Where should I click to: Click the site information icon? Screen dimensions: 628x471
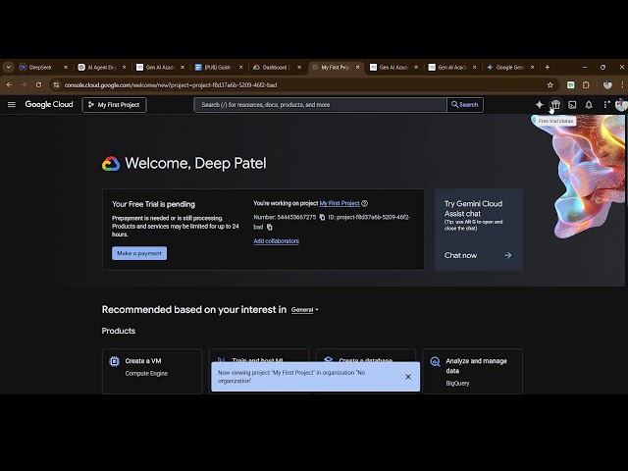(x=56, y=85)
